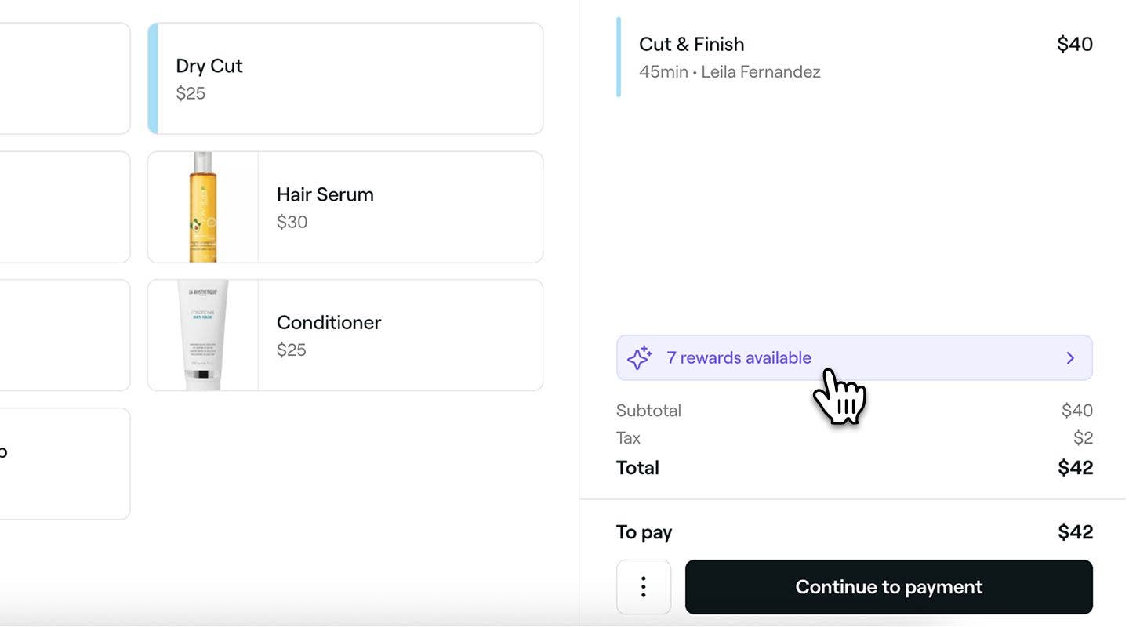Viewport: 1129px width, 627px height.
Task: Click the blue bar beside Cut & Finish
Action: click(619, 57)
